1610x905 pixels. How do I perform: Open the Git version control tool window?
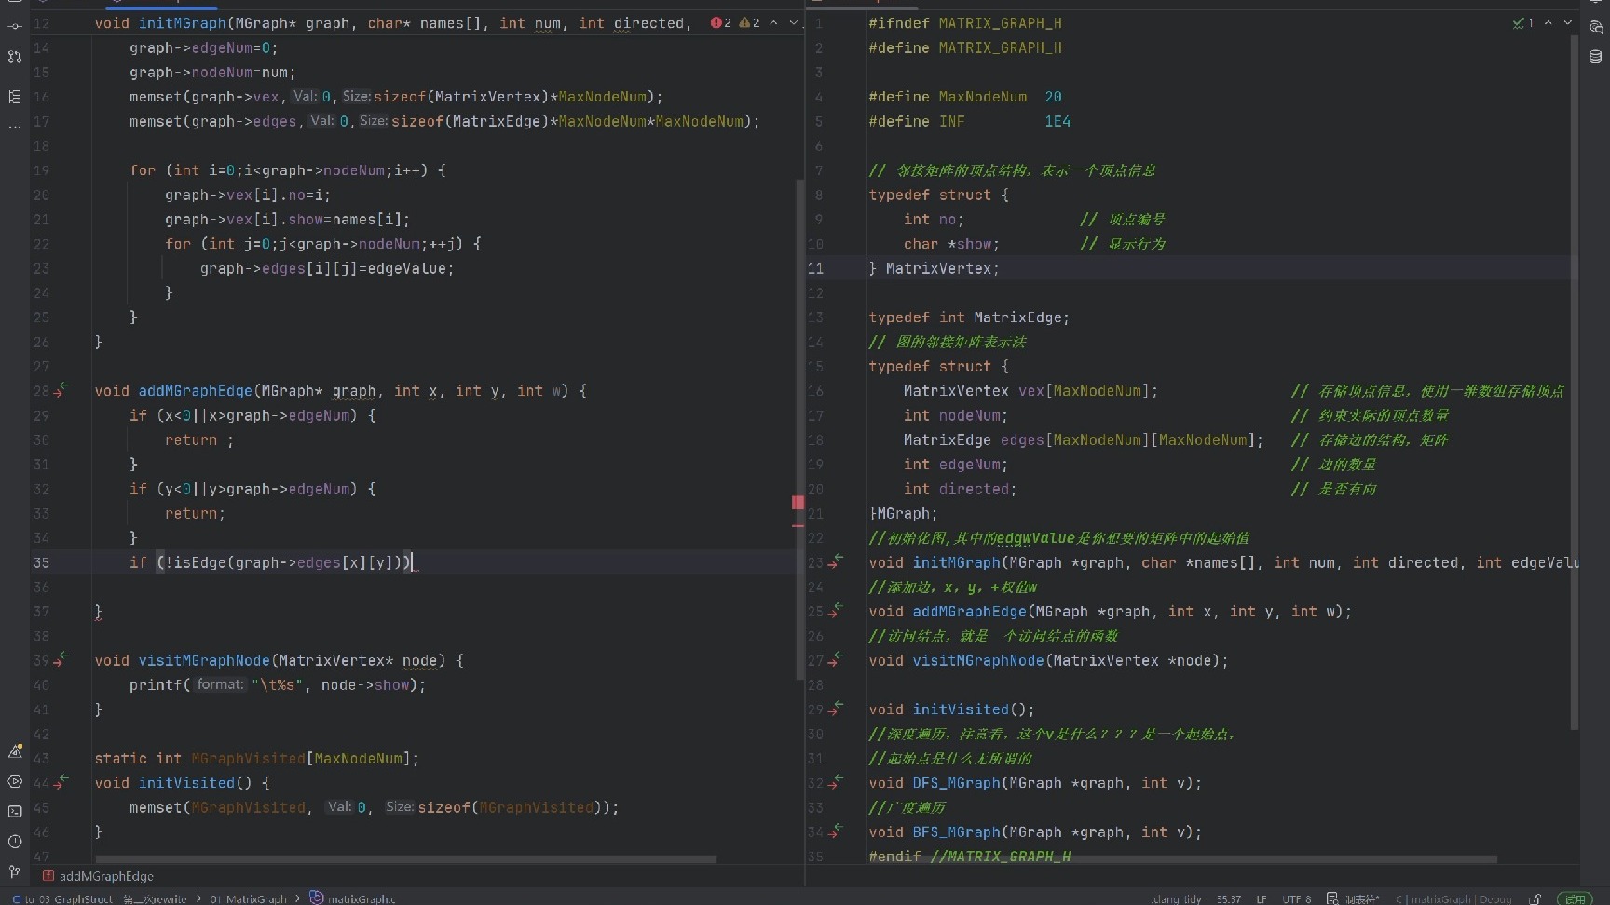tap(14, 871)
